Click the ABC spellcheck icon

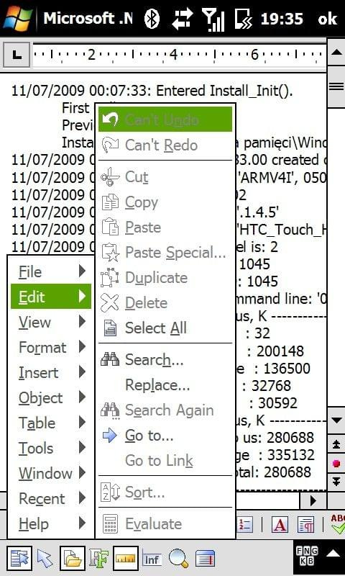point(337,525)
